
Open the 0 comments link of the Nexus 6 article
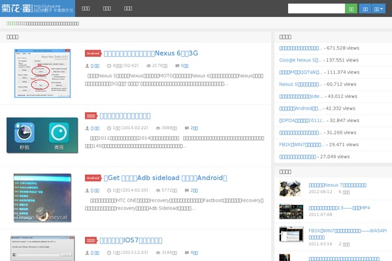click(x=184, y=66)
